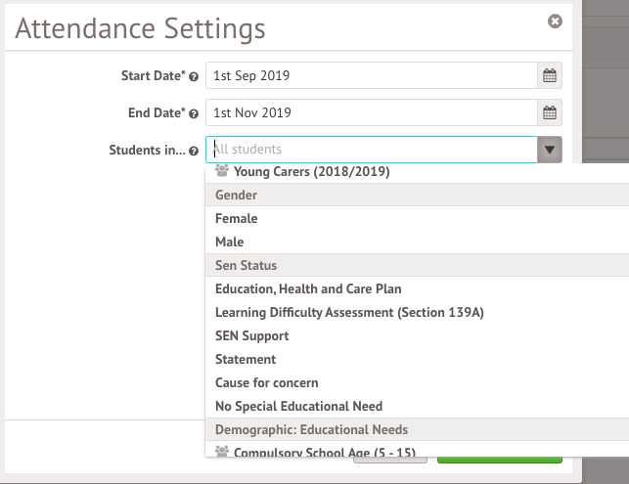Image resolution: width=629 pixels, height=484 pixels.
Task: Close the Attendance Settings dialog
Action: point(555,22)
